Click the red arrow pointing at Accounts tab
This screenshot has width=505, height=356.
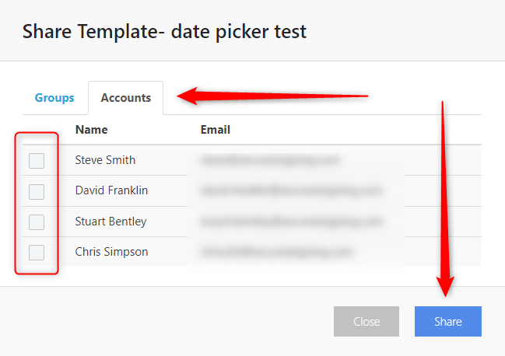[x=272, y=97]
